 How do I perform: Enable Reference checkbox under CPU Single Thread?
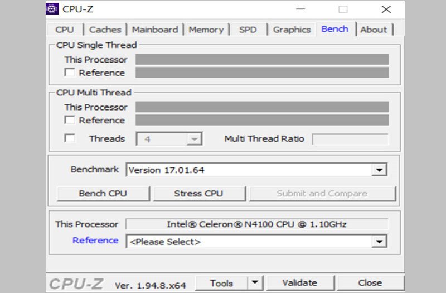click(x=70, y=73)
